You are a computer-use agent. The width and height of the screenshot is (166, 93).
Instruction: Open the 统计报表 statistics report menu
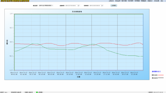point(130,1)
